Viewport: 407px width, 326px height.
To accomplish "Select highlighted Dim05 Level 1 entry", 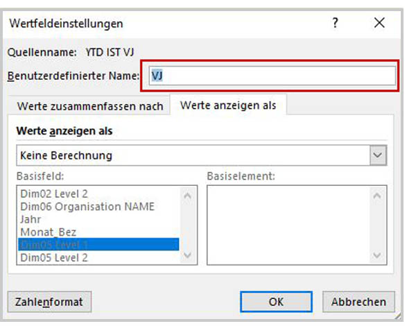I will point(98,244).
